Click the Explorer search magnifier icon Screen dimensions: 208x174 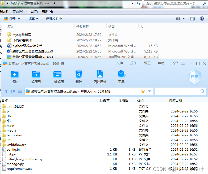coord(205,3)
